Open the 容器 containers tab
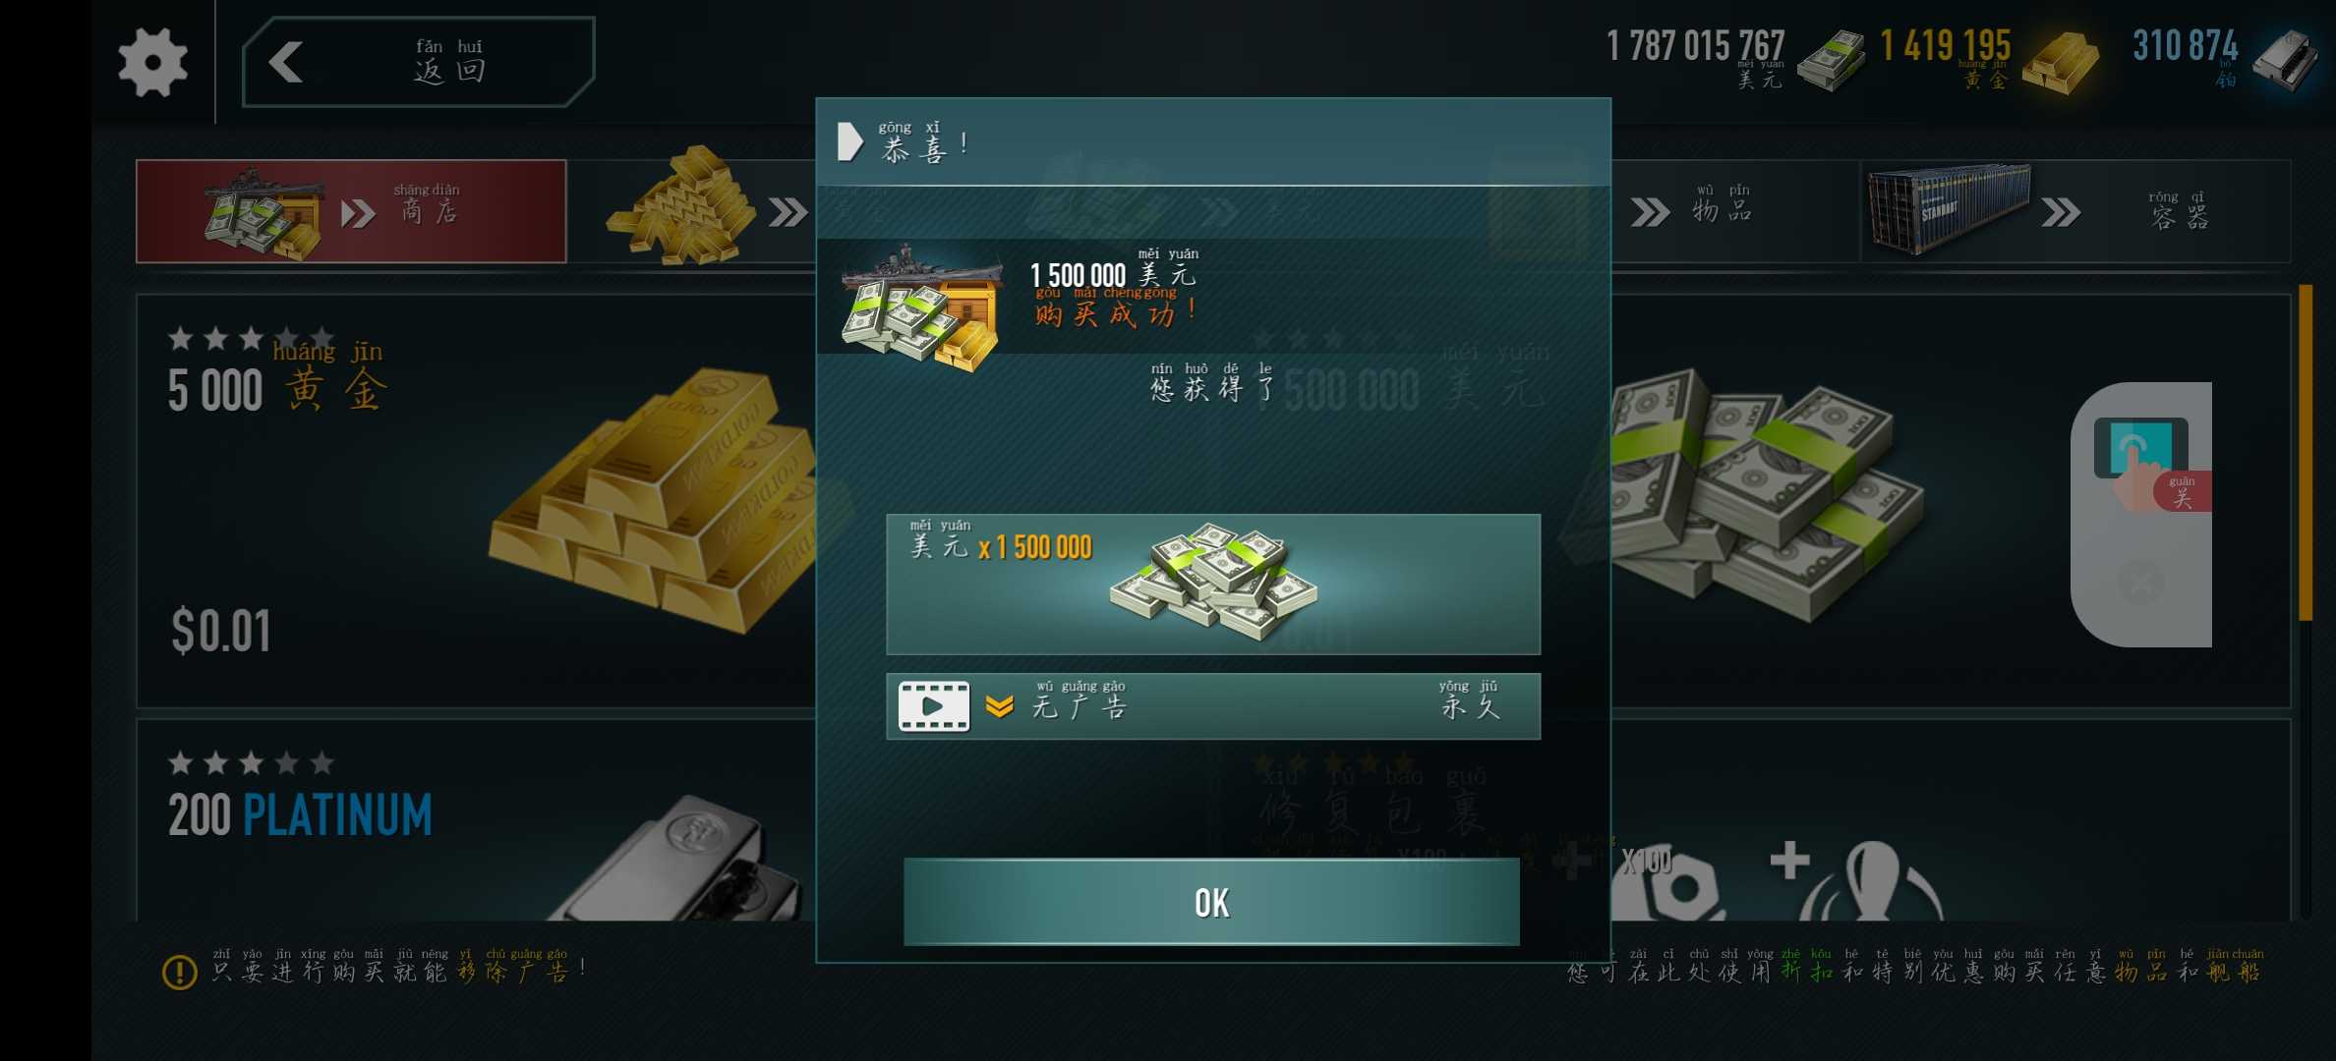2336x1061 pixels. point(2076,210)
